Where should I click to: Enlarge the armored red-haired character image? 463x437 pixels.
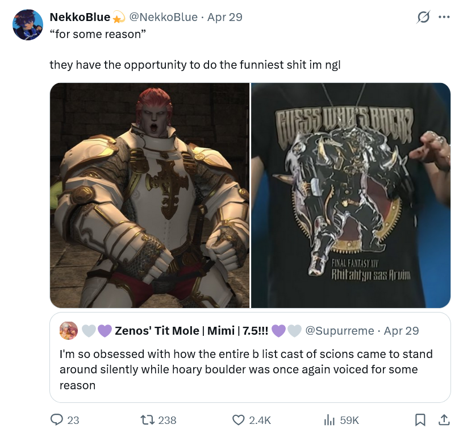pyautogui.click(x=150, y=195)
